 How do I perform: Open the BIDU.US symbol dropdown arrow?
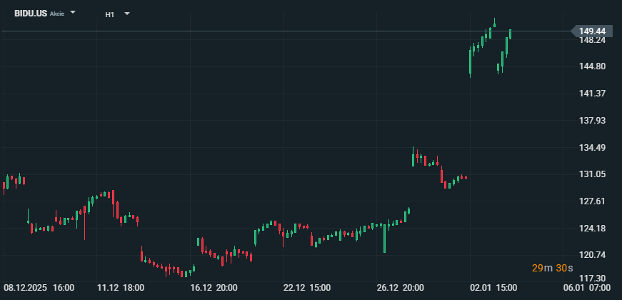[x=73, y=13]
